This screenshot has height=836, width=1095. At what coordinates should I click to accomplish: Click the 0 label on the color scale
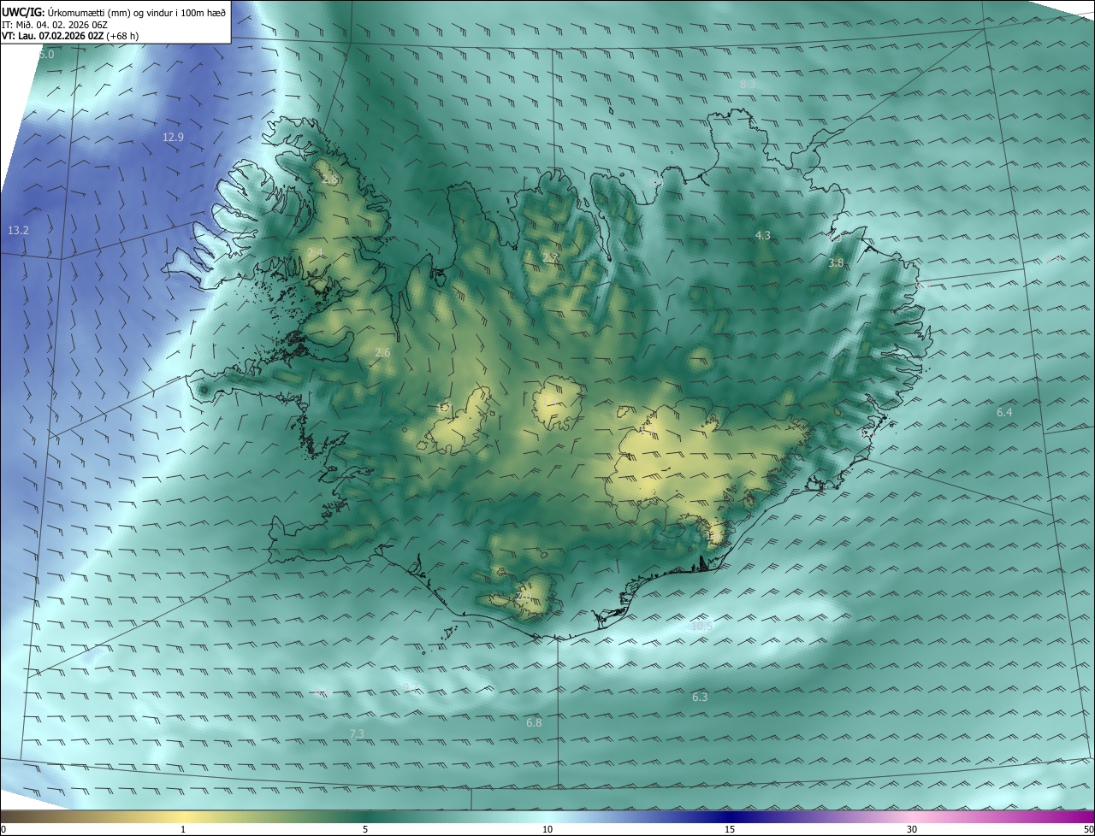pyautogui.click(x=3, y=829)
